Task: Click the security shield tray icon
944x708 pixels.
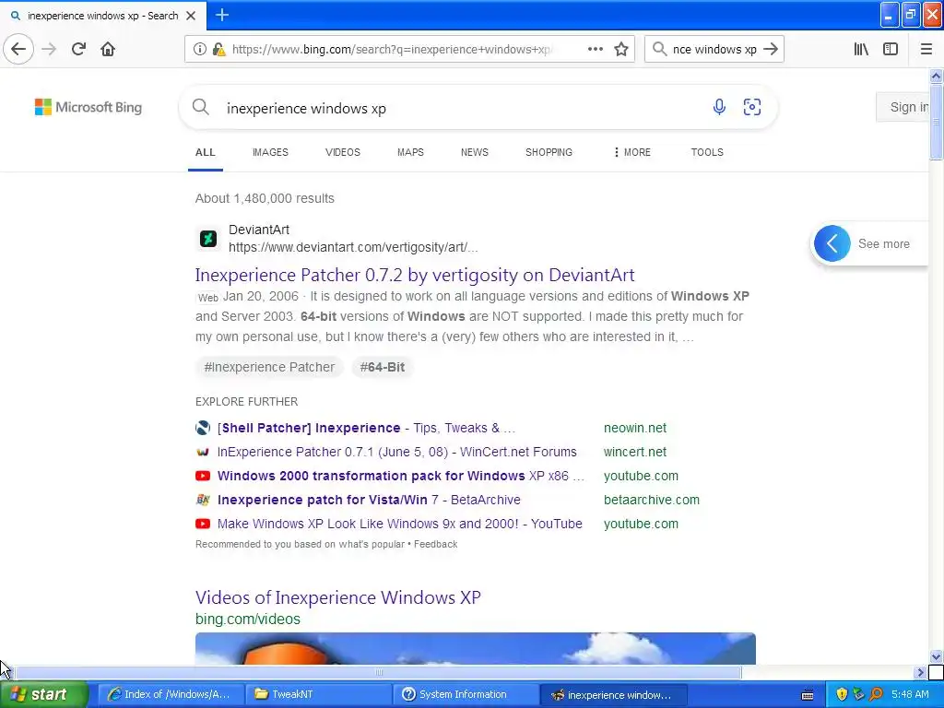Action: (x=842, y=694)
